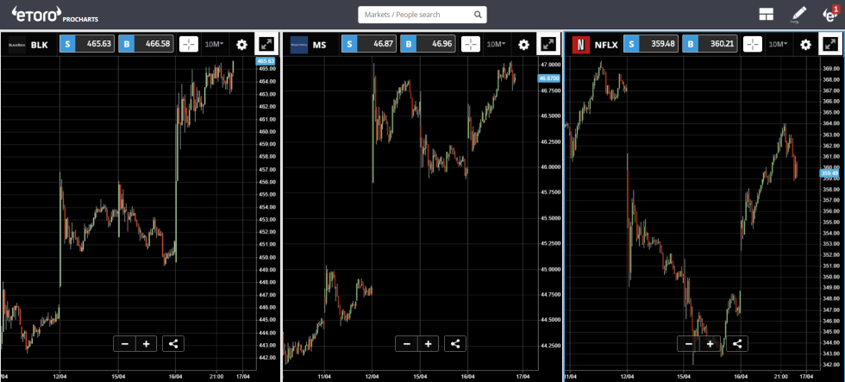Select the MS instrument name label
845x382 pixels.
(x=319, y=45)
